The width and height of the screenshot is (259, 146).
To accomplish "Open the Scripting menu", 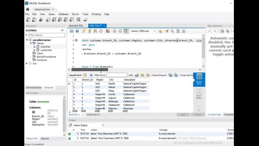I will [96, 14].
